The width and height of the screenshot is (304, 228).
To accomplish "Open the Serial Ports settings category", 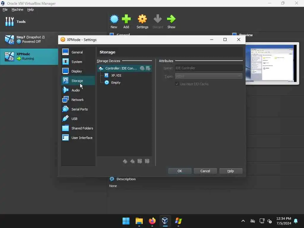I will [x=78, y=109].
